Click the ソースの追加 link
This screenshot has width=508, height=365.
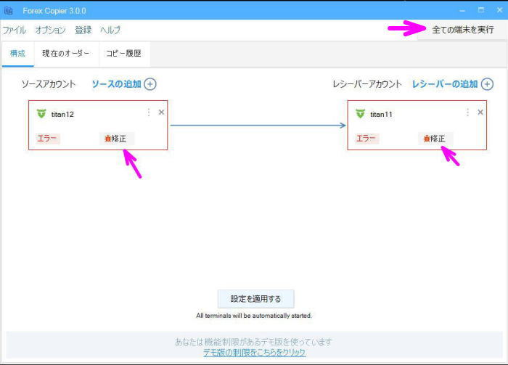(117, 84)
